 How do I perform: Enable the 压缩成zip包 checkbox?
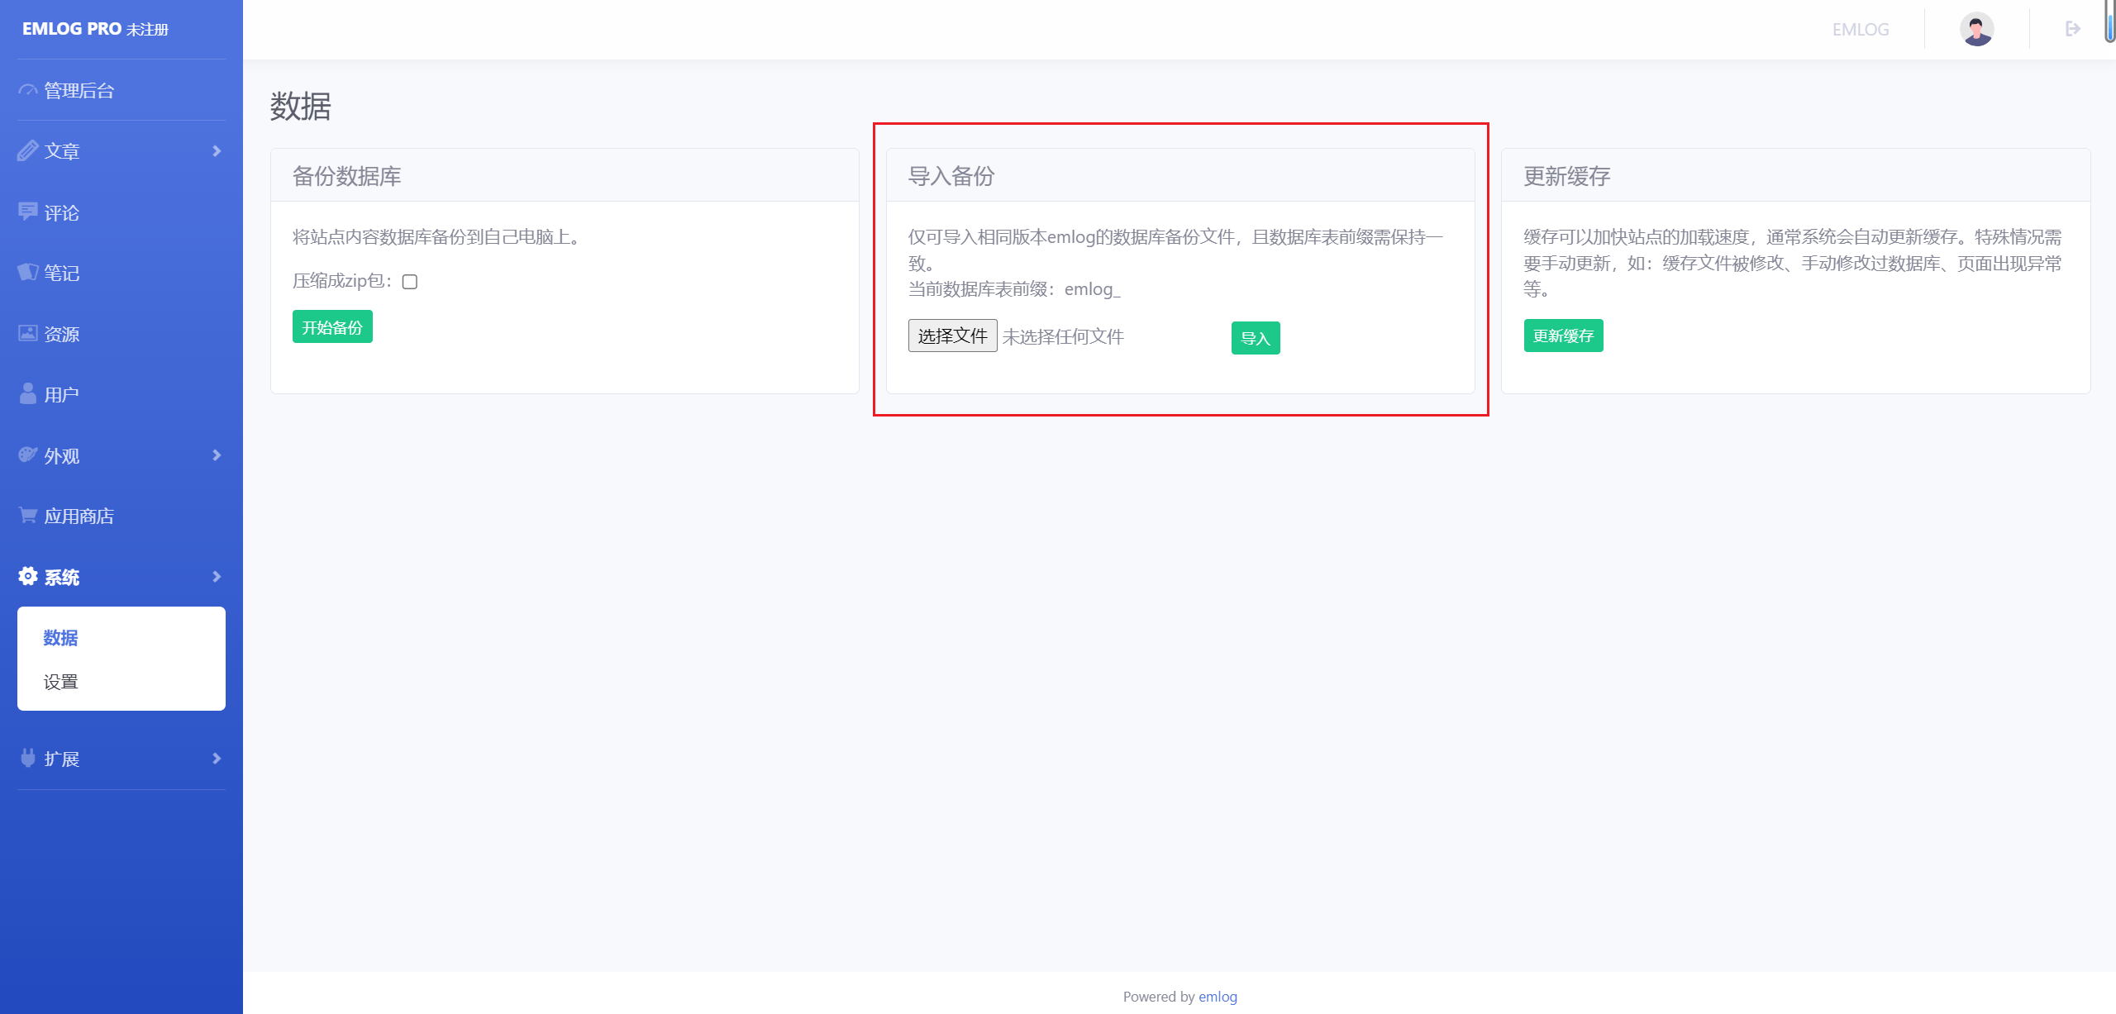click(x=410, y=282)
